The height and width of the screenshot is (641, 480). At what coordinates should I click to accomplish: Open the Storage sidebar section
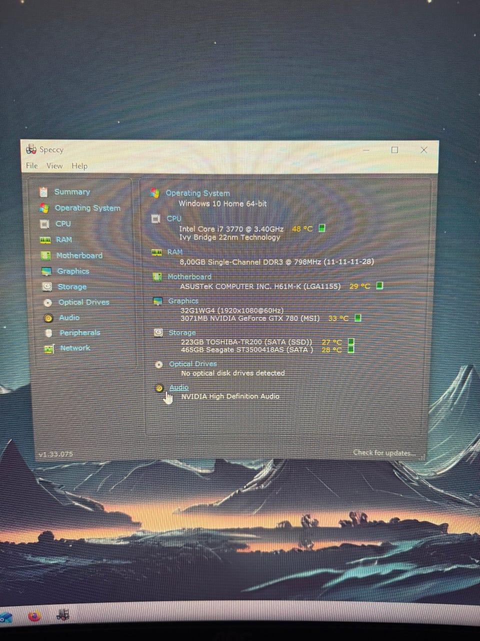(x=72, y=287)
